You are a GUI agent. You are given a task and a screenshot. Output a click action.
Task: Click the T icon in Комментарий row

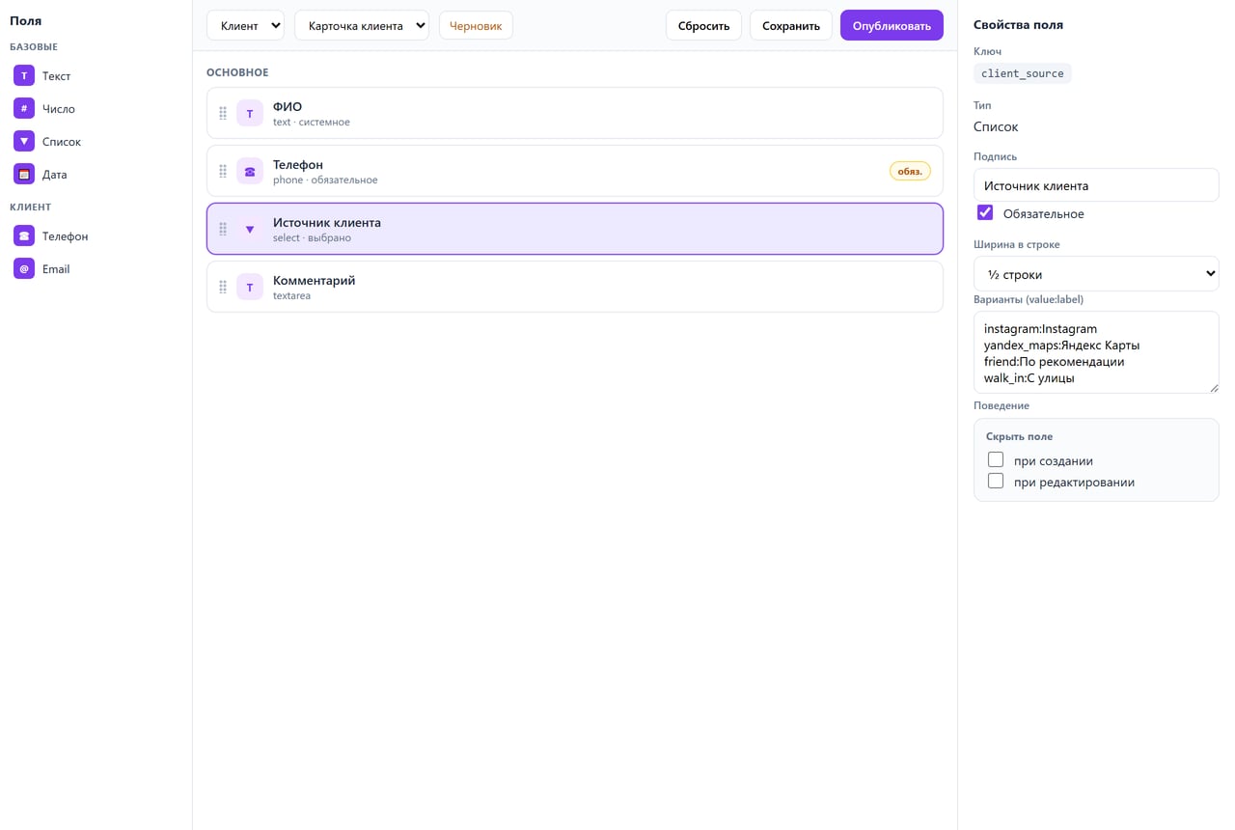(250, 288)
